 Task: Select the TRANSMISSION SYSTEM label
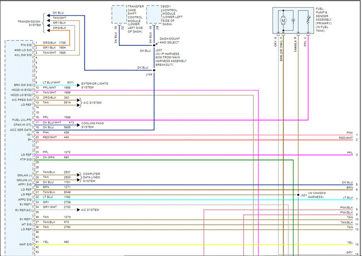click(x=29, y=23)
